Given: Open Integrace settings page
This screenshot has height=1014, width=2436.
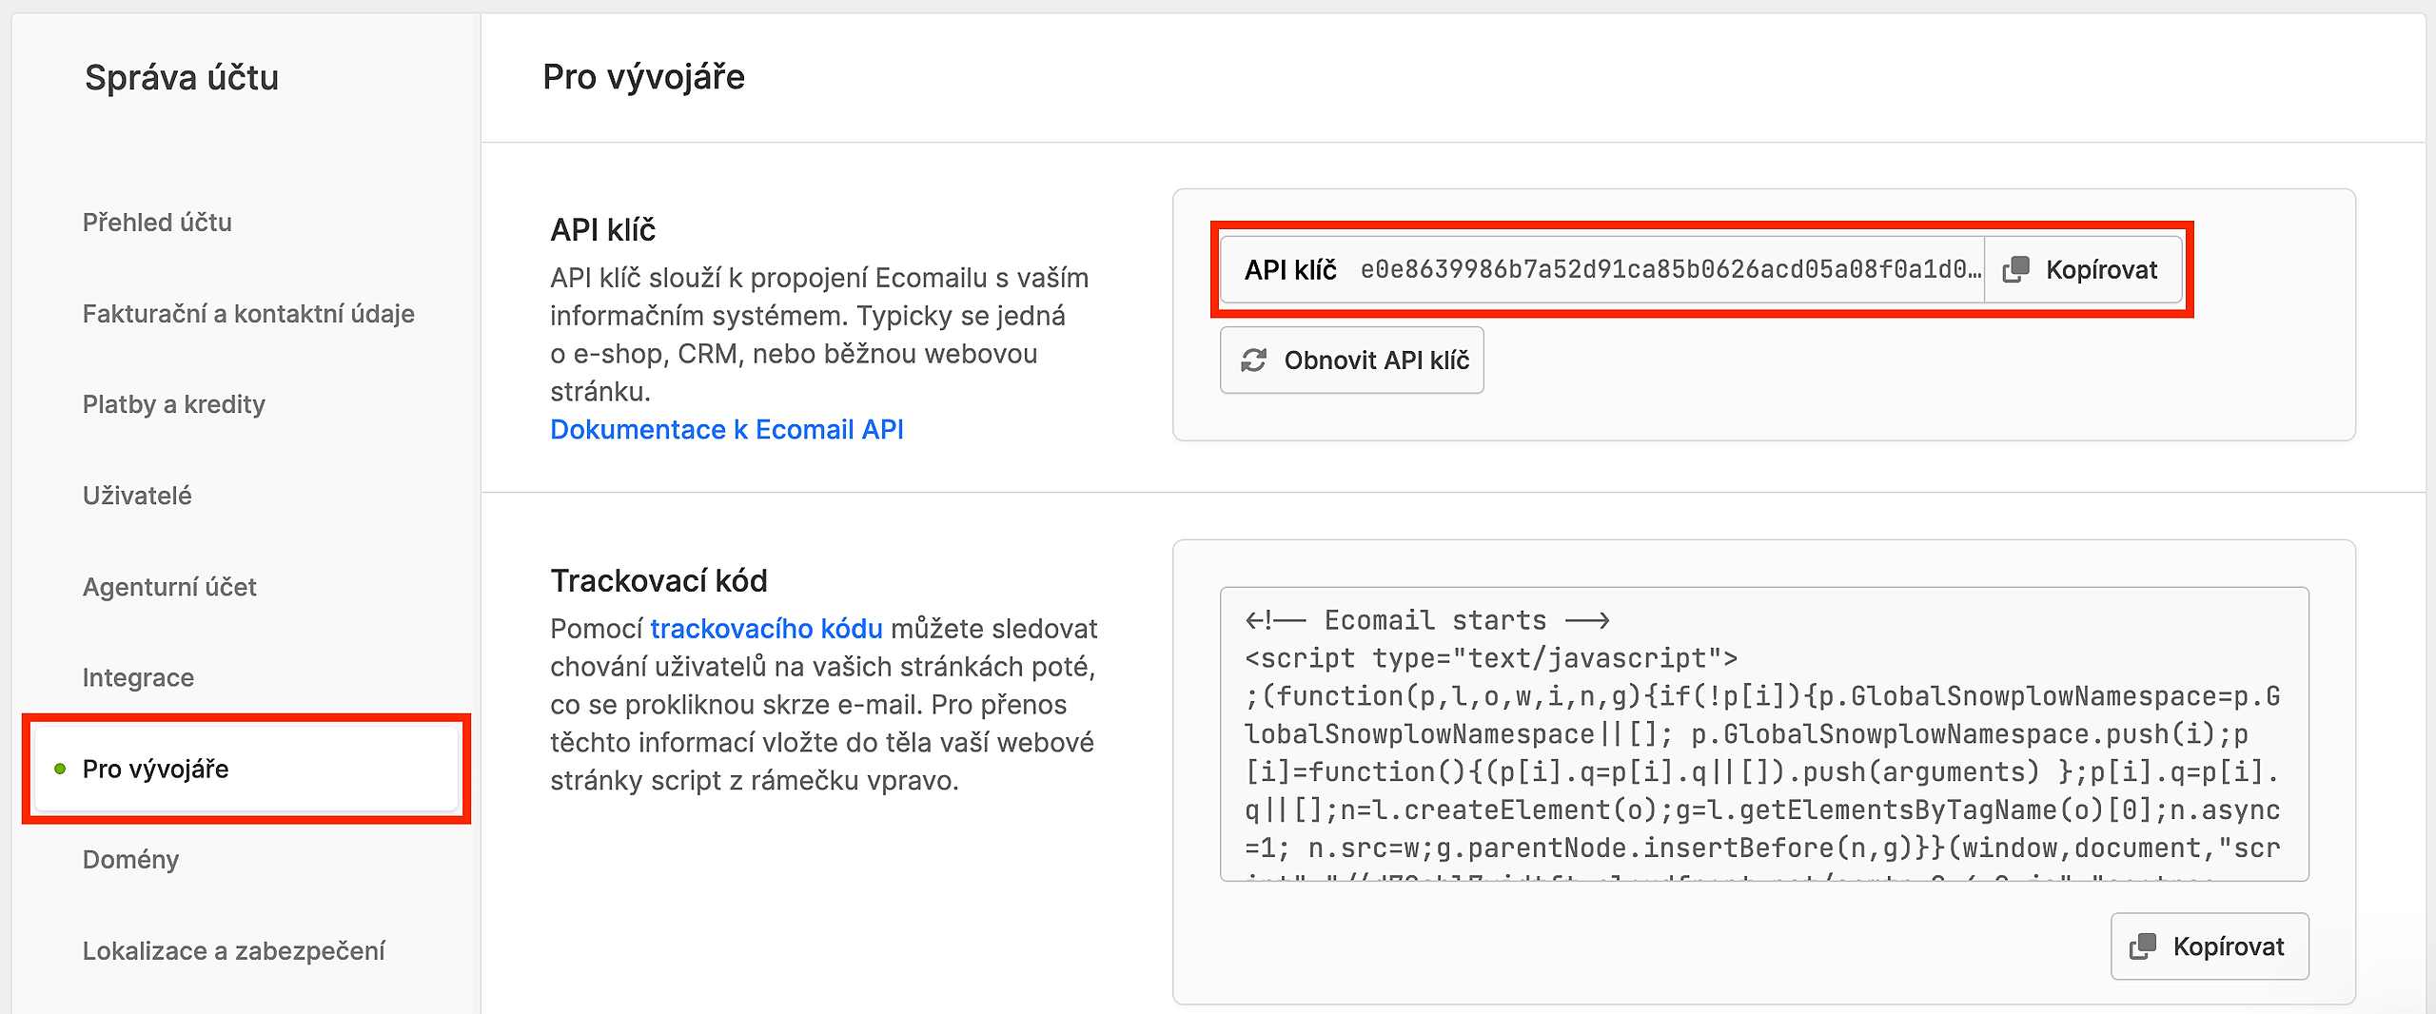Looking at the screenshot, I should coord(138,677).
